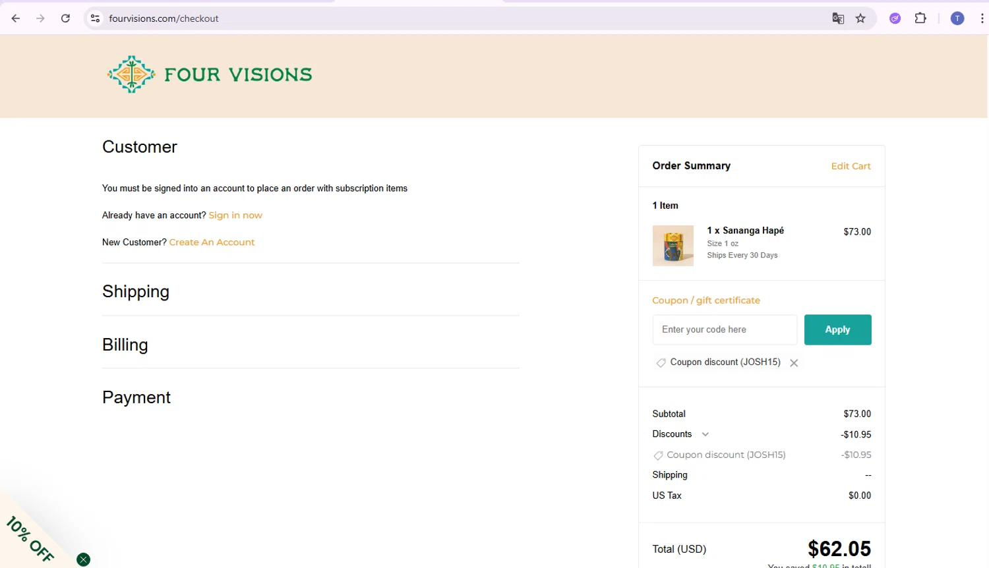Open the Extensions puzzle icon
Viewport: 989px width, 568px height.
(x=920, y=18)
